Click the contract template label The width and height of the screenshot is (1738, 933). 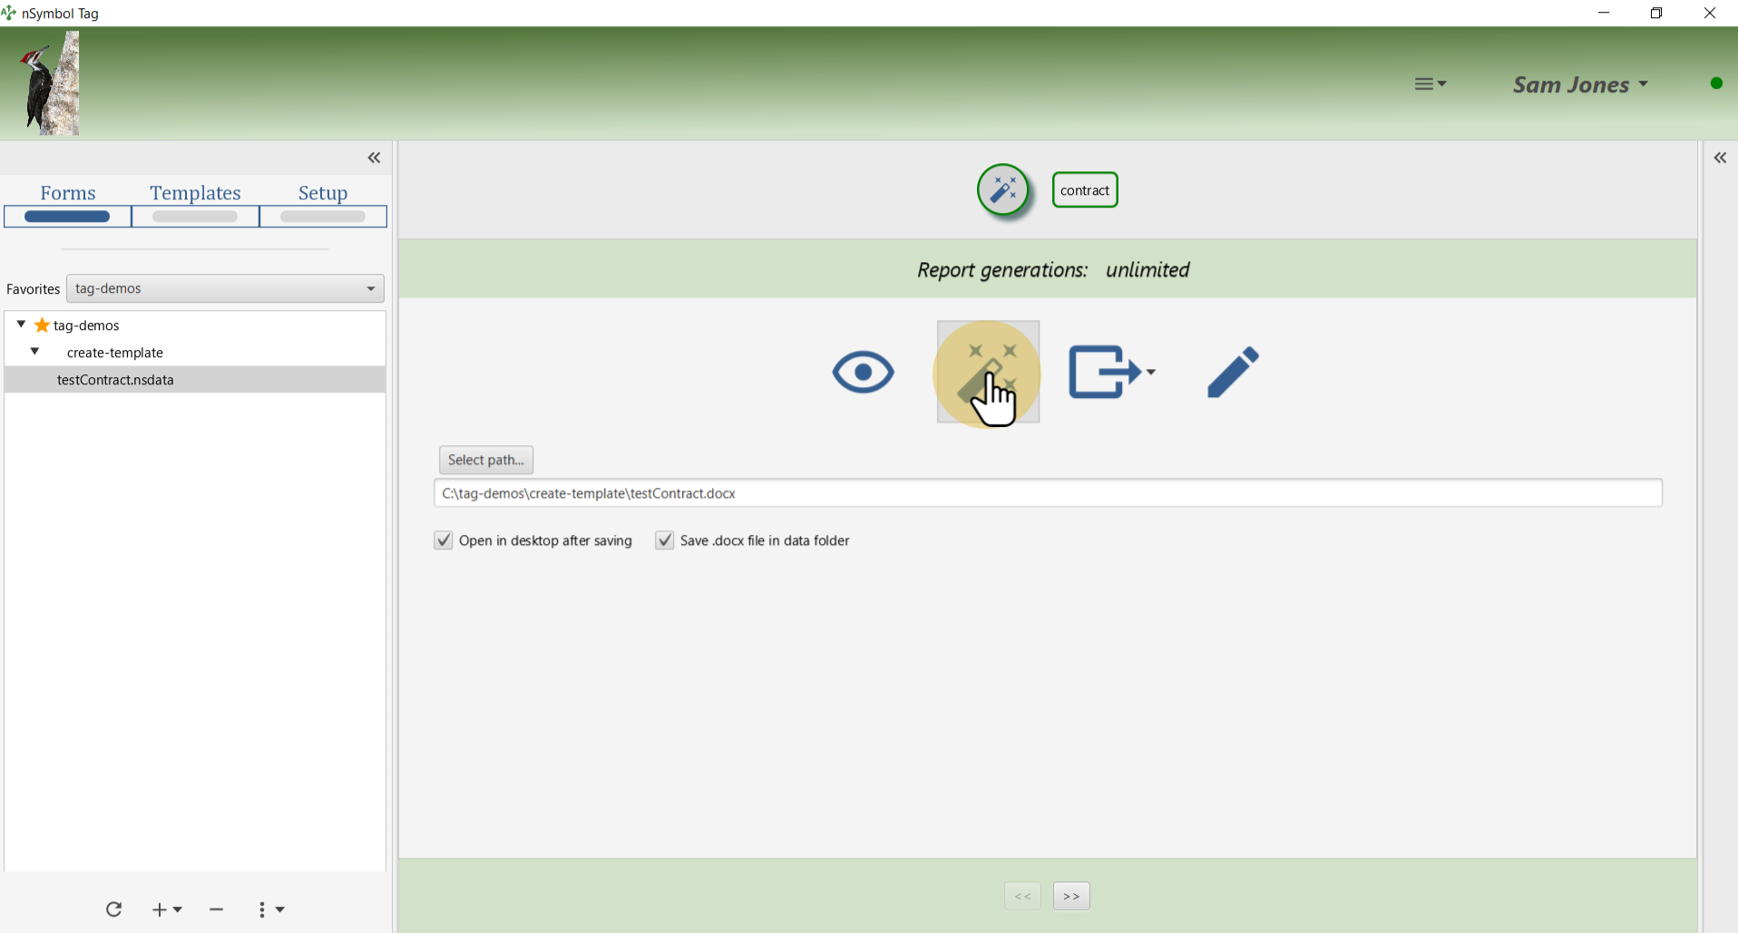(1085, 190)
